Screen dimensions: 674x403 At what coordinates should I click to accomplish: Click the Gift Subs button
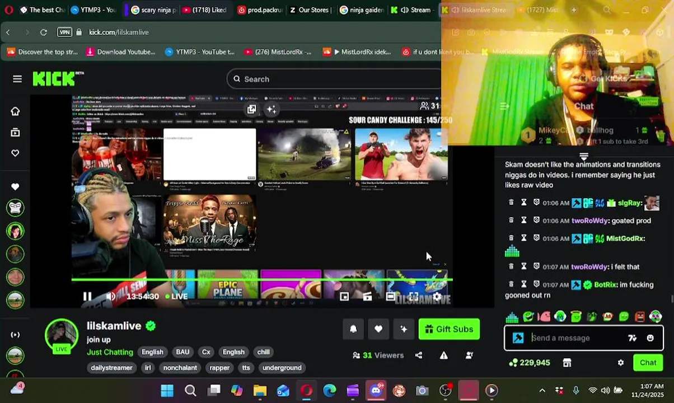point(449,329)
